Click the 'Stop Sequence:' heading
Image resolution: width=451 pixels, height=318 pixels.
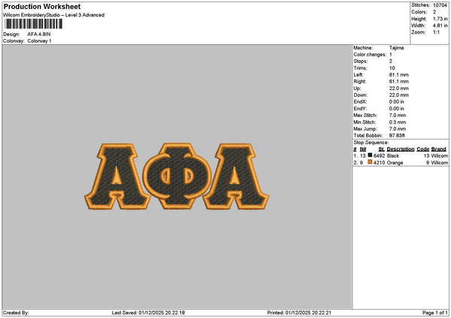coord(371,142)
